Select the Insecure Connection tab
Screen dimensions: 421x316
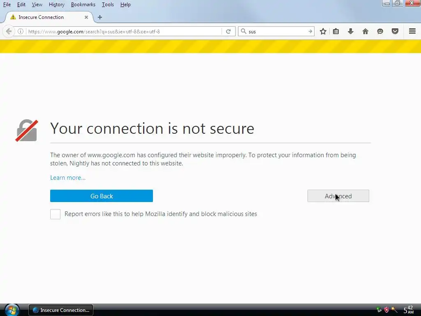tap(49, 17)
